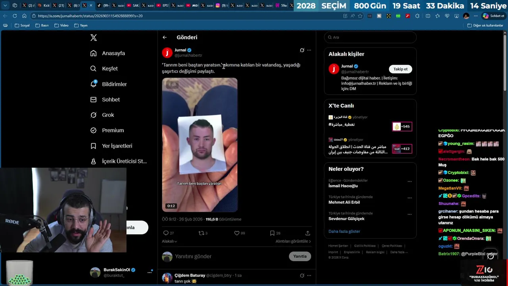Open more options for İsmail Hacıoğlu trend

(x=410, y=182)
